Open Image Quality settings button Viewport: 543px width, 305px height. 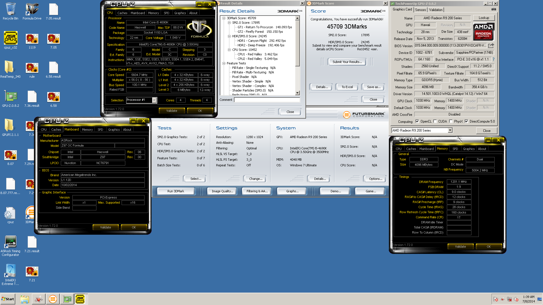(x=222, y=191)
